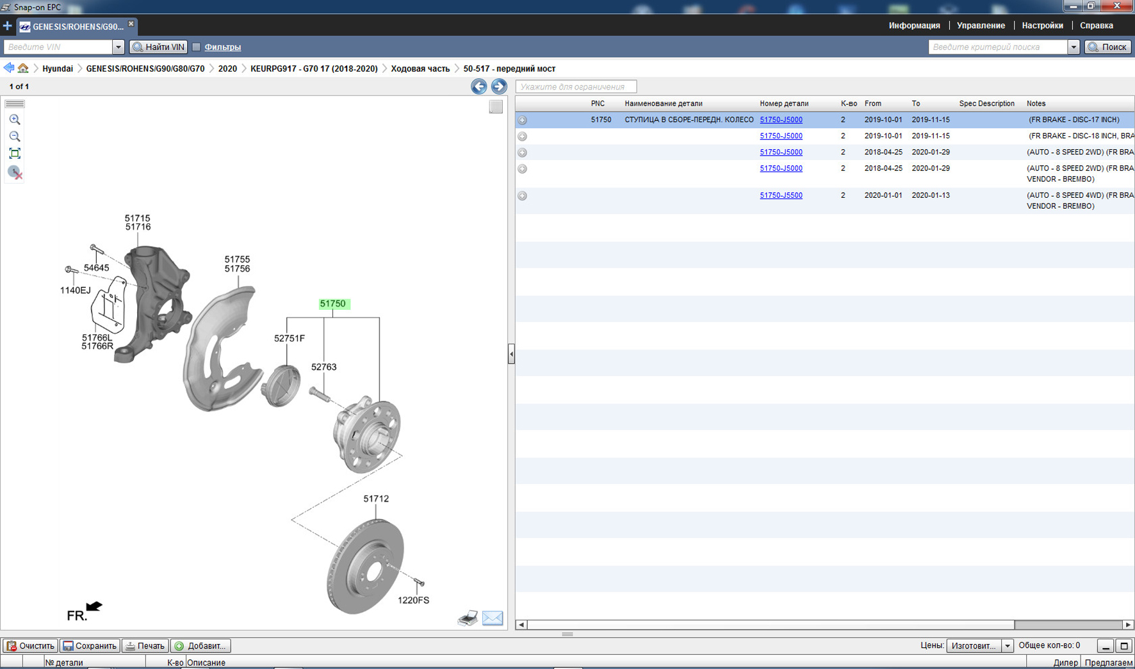This screenshot has height=669, width=1135.
Task: Go to the next illustration arrow
Action: pos(498,86)
